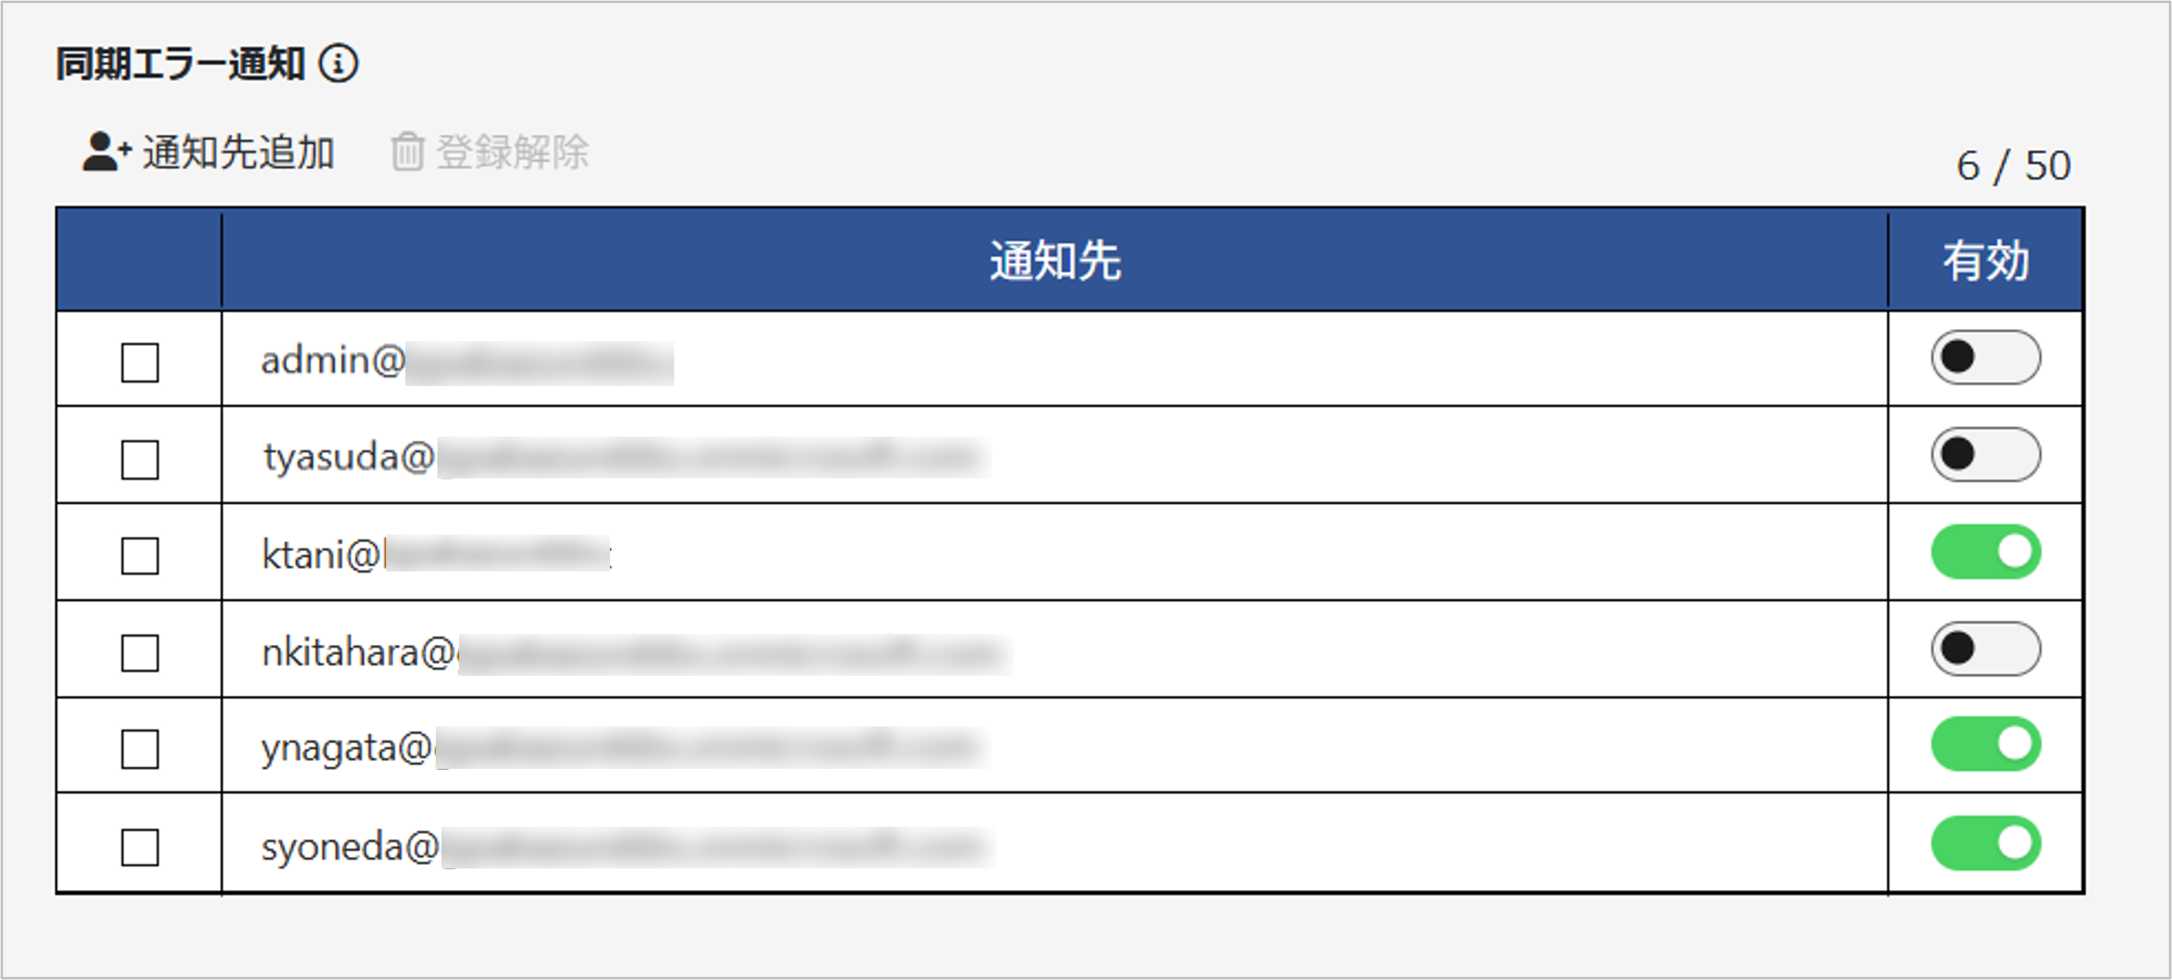The image size is (2172, 980).
Task: Select the tyasuda row checkbox
Action: (140, 459)
